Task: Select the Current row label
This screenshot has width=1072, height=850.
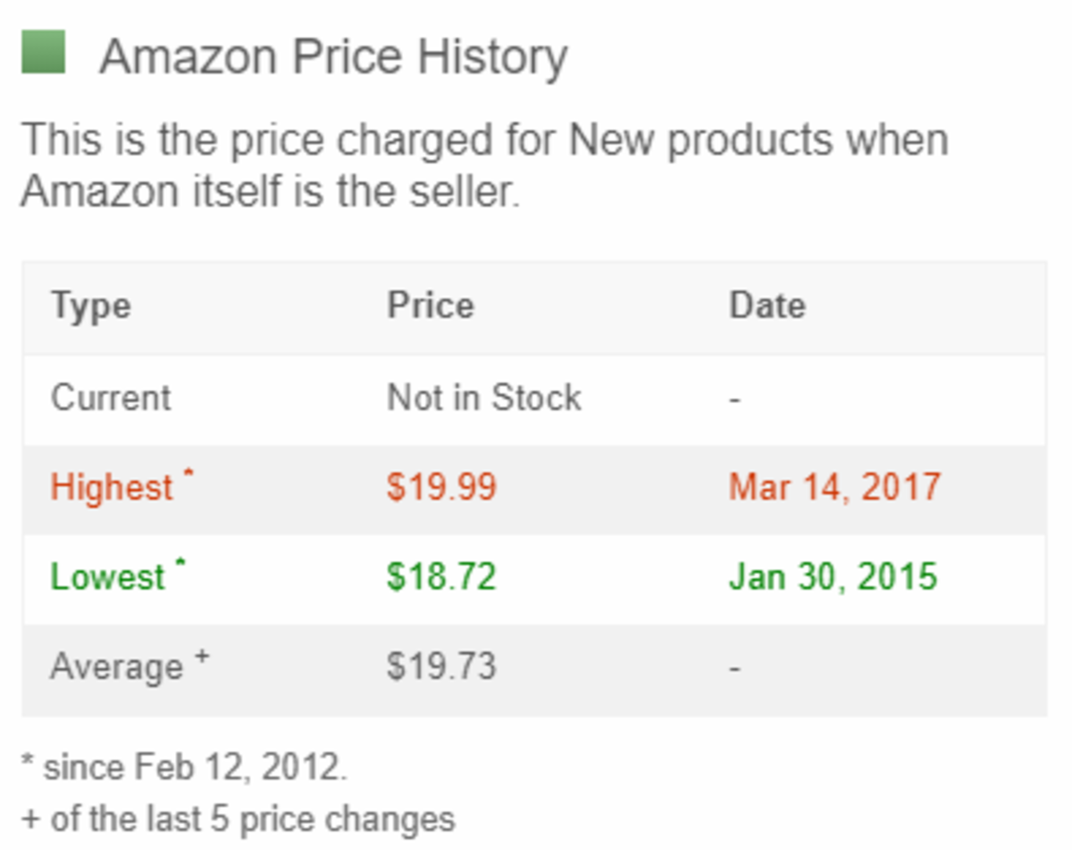Action: 111,398
